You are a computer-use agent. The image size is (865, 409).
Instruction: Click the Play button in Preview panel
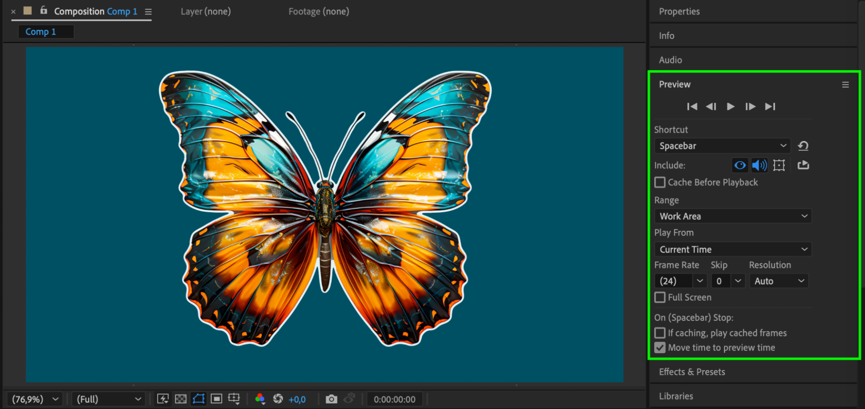[x=730, y=106]
